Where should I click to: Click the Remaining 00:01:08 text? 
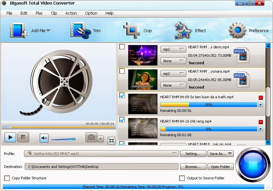[x=176, y=135]
